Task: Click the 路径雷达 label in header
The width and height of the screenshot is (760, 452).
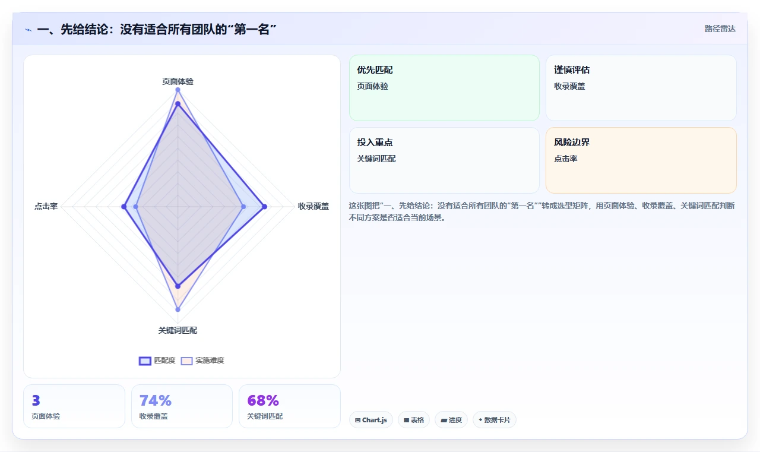Action: tap(720, 29)
